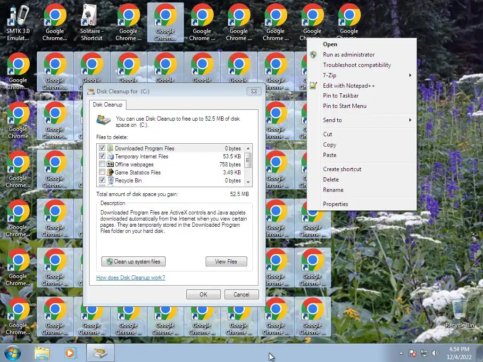Click 'Total amount of disk space you gain' label
Screen dimensions: 483x362
[x=137, y=194]
